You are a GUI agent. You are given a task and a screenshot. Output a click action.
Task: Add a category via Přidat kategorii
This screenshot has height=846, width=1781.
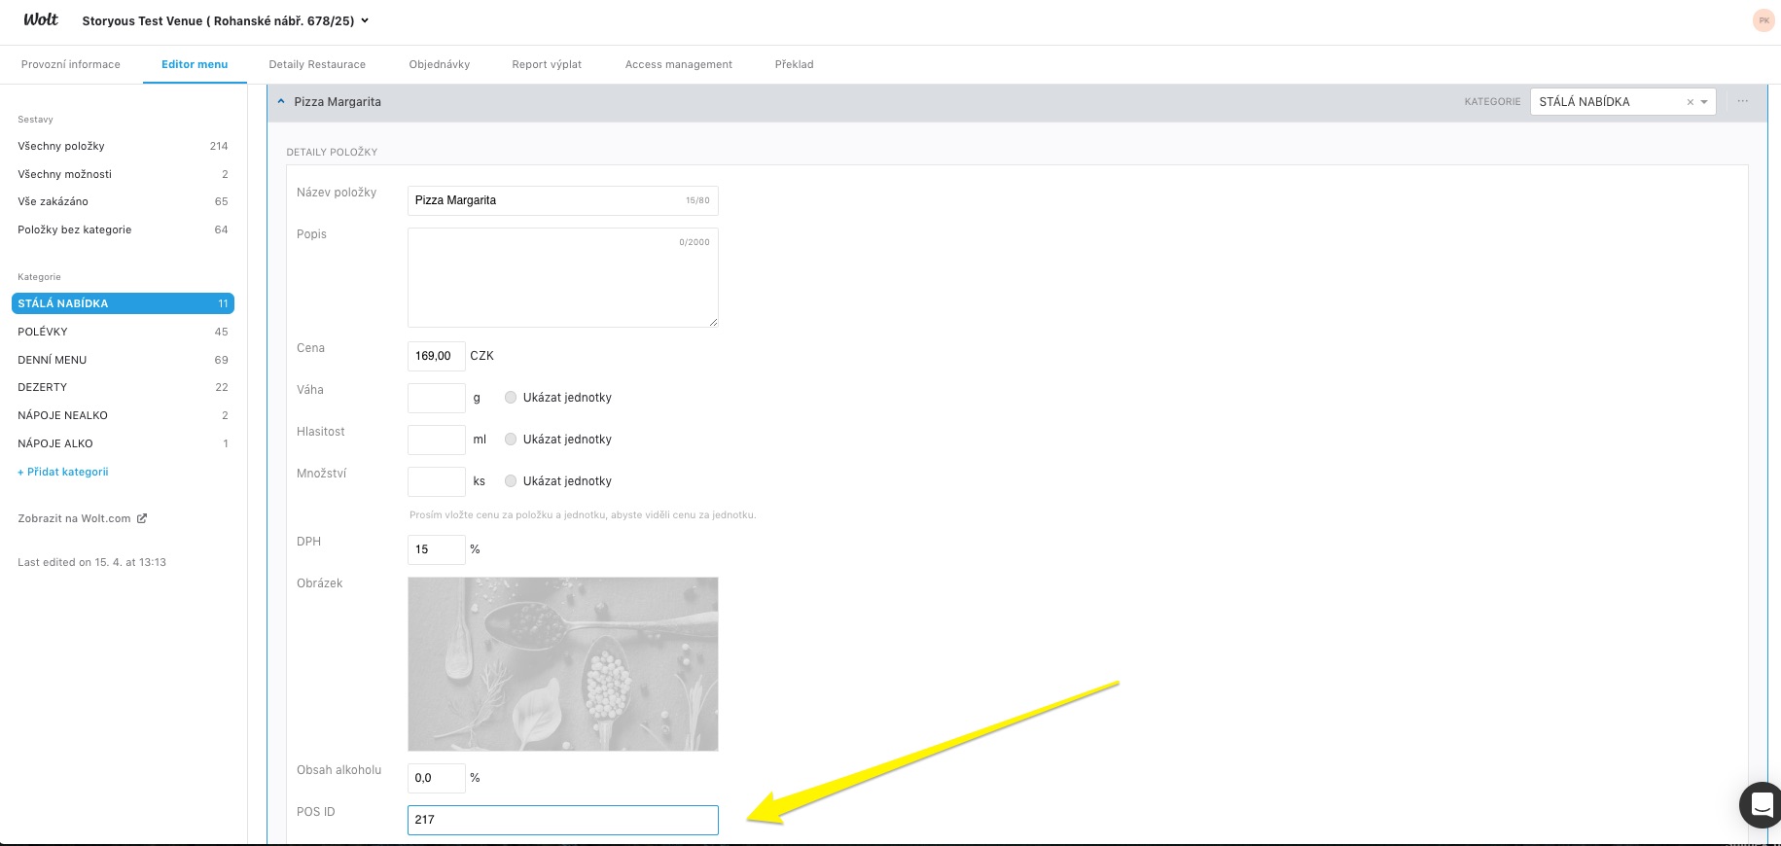[x=63, y=472]
